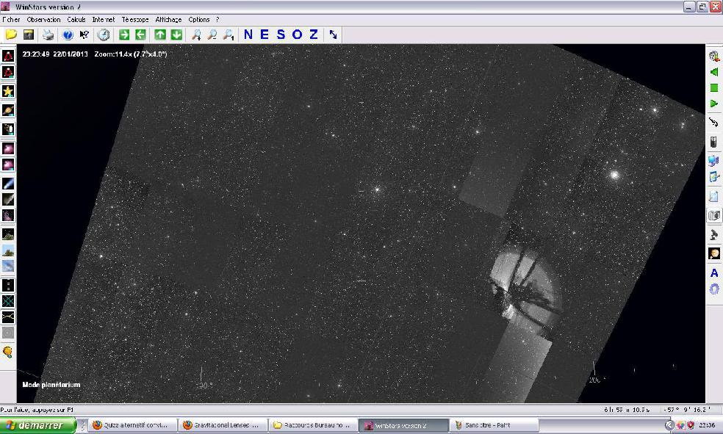
Task: Switch to the Raccourcis Bureau folder taskbar item
Action: click(x=314, y=425)
